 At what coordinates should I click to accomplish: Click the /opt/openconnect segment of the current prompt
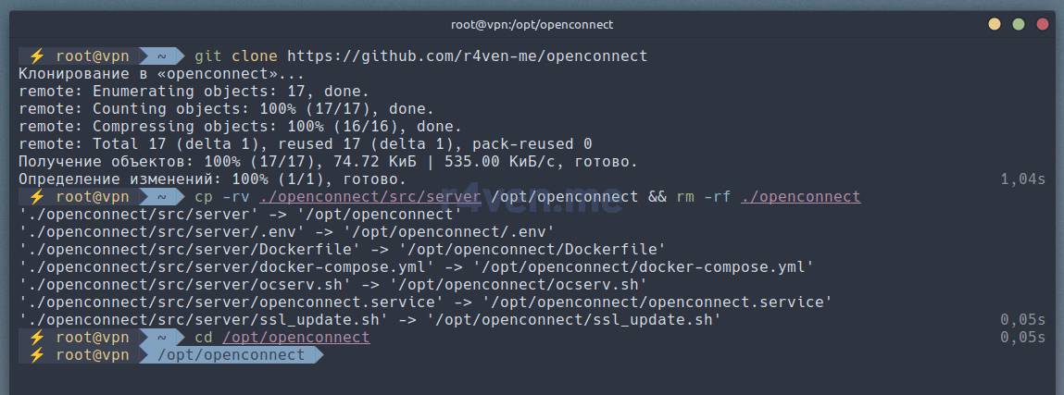pos(231,355)
